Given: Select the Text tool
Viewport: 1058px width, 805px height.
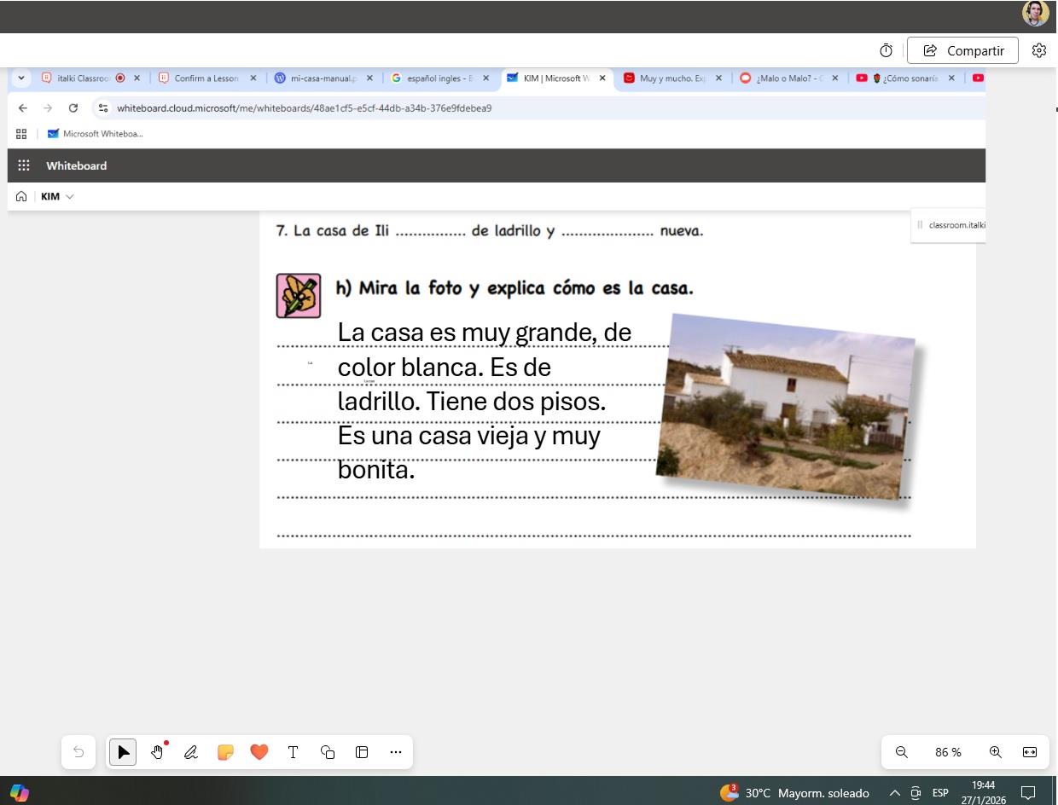Looking at the screenshot, I should [x=293, y=752].
